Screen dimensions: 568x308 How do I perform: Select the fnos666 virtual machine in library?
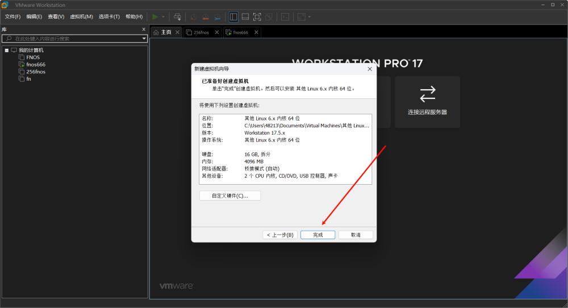pos(35,65)
